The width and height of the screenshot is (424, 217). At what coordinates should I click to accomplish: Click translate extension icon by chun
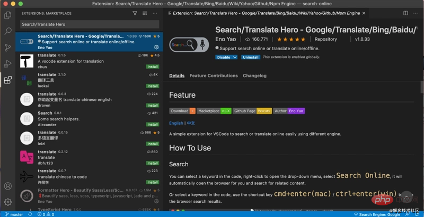(x=27, y=61)
